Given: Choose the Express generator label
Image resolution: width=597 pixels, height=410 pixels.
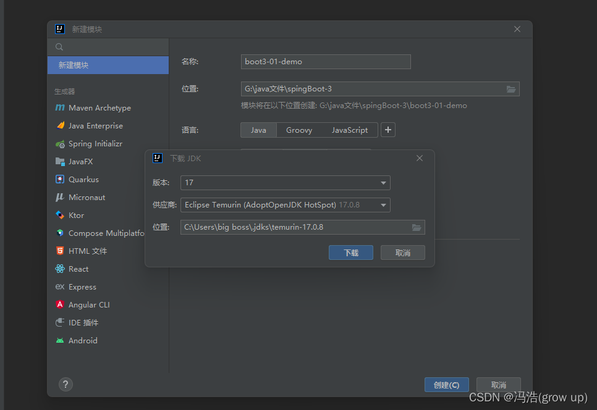Looking at the screenshot, I should pyautogui.click(x=82, y=287).
